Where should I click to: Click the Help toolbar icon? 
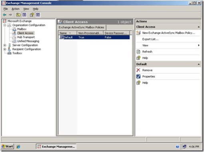(32, 15)
